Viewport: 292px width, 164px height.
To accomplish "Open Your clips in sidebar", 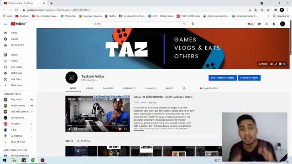I will [x=16, y=79].
